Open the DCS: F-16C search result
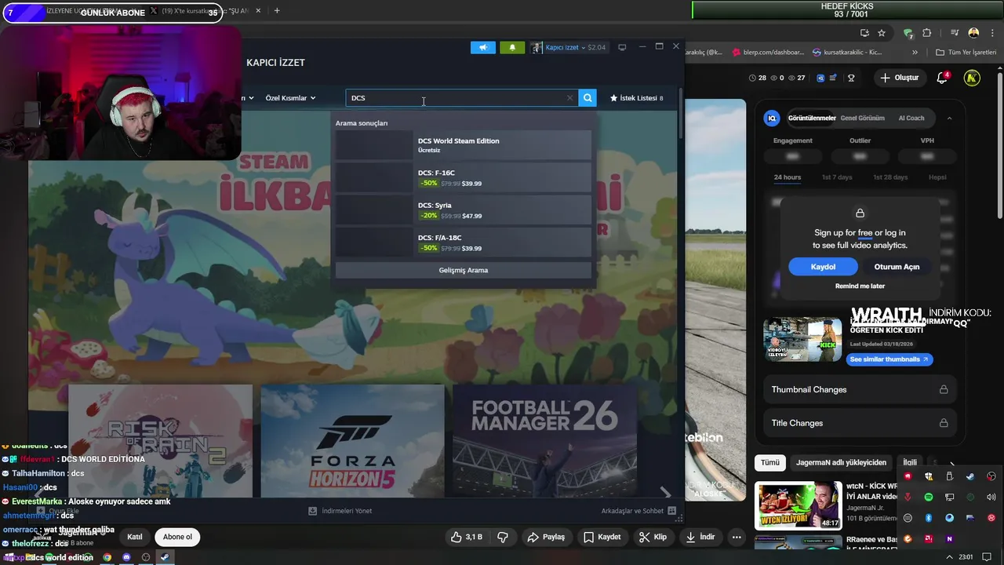Screen dimensions: 1004x565 [x=463, y=177]
